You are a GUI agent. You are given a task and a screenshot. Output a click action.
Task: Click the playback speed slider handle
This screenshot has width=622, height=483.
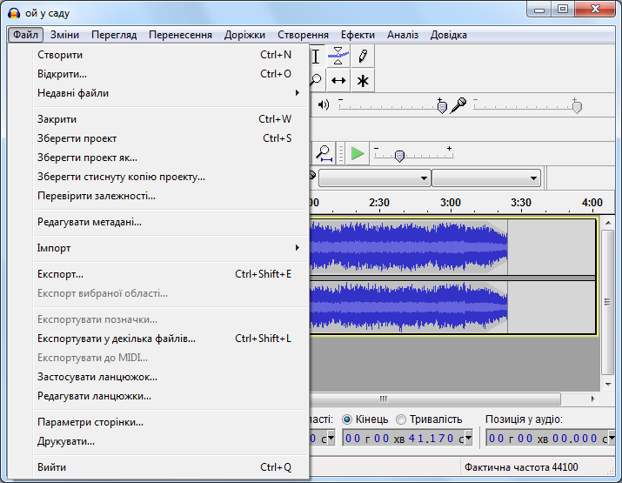click(399, 156)
